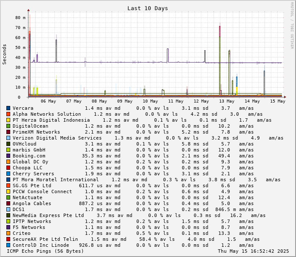Click the Seconds y-axis title

pos(4,54)
